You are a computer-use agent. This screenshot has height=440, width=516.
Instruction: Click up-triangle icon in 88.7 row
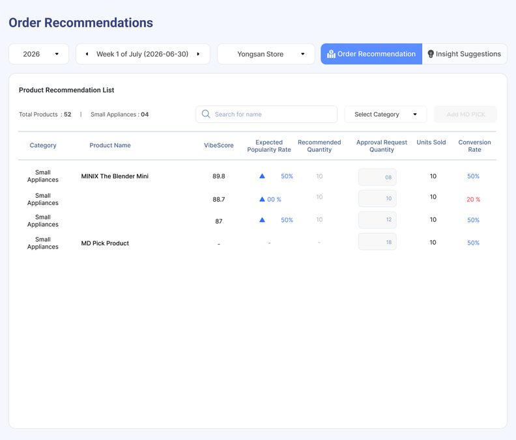[x=262, y=199]
